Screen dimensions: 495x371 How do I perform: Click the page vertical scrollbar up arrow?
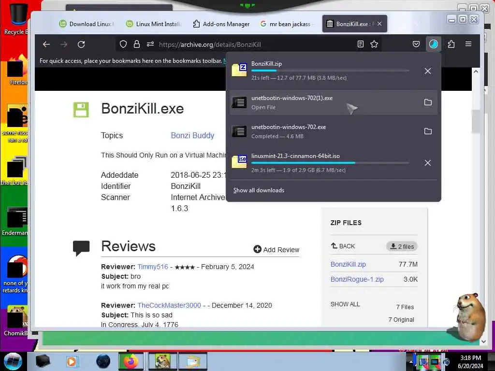click(x=476, y=71)
